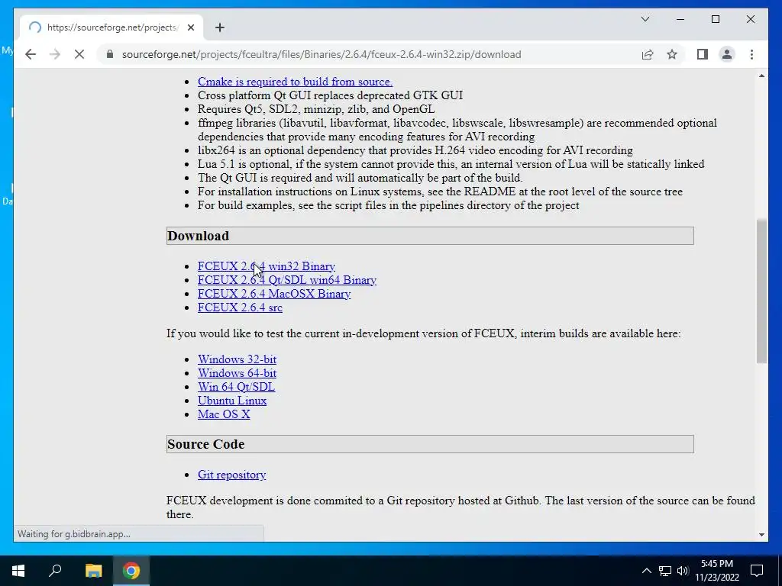Download FCEUX 2.6.4 src
The width and height of the screenshot is (782, 586).
pyautogui.click(x=240, y=308)
